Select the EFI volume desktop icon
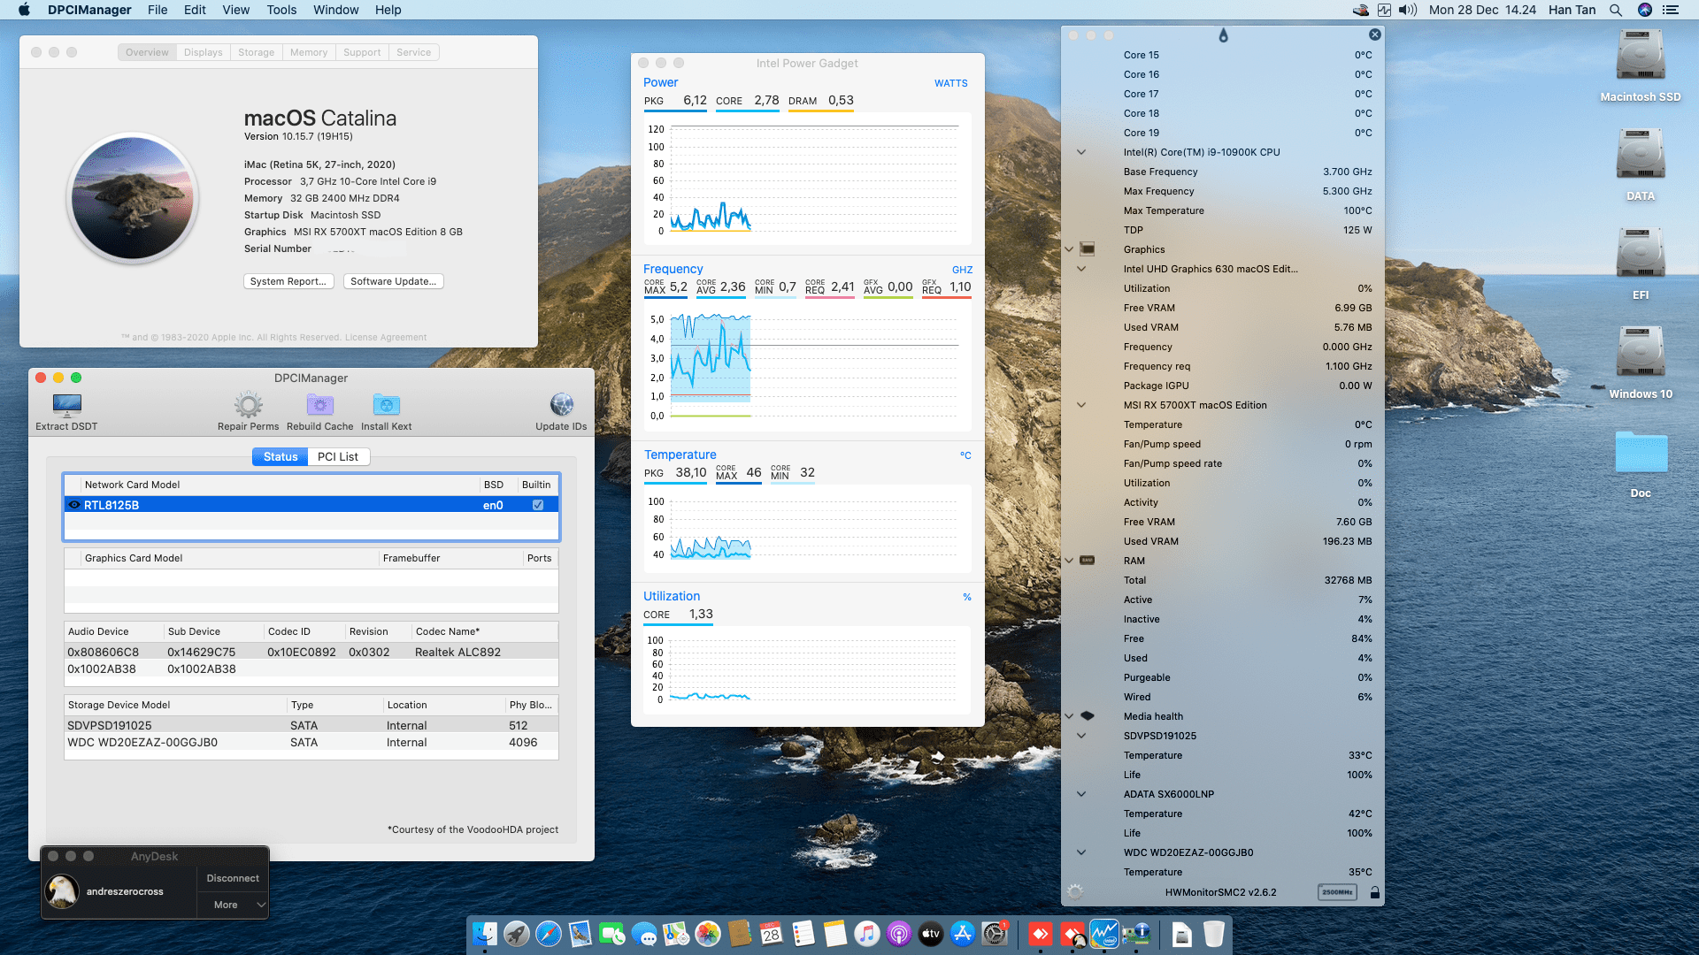This screenshot has height=955, width=1699. [1640, 255]
